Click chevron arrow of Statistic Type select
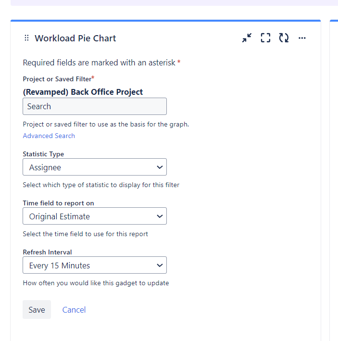 pyautogui.click(x=160, y=167)
